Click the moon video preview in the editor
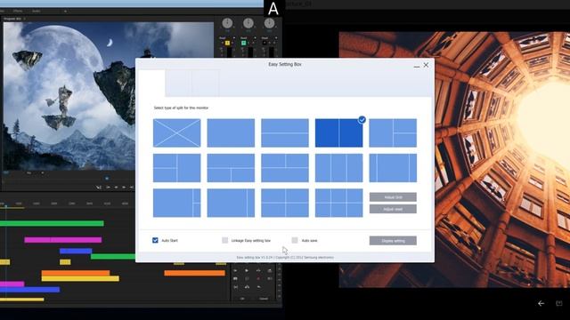The image size is (570, 320). pos(109,96)
